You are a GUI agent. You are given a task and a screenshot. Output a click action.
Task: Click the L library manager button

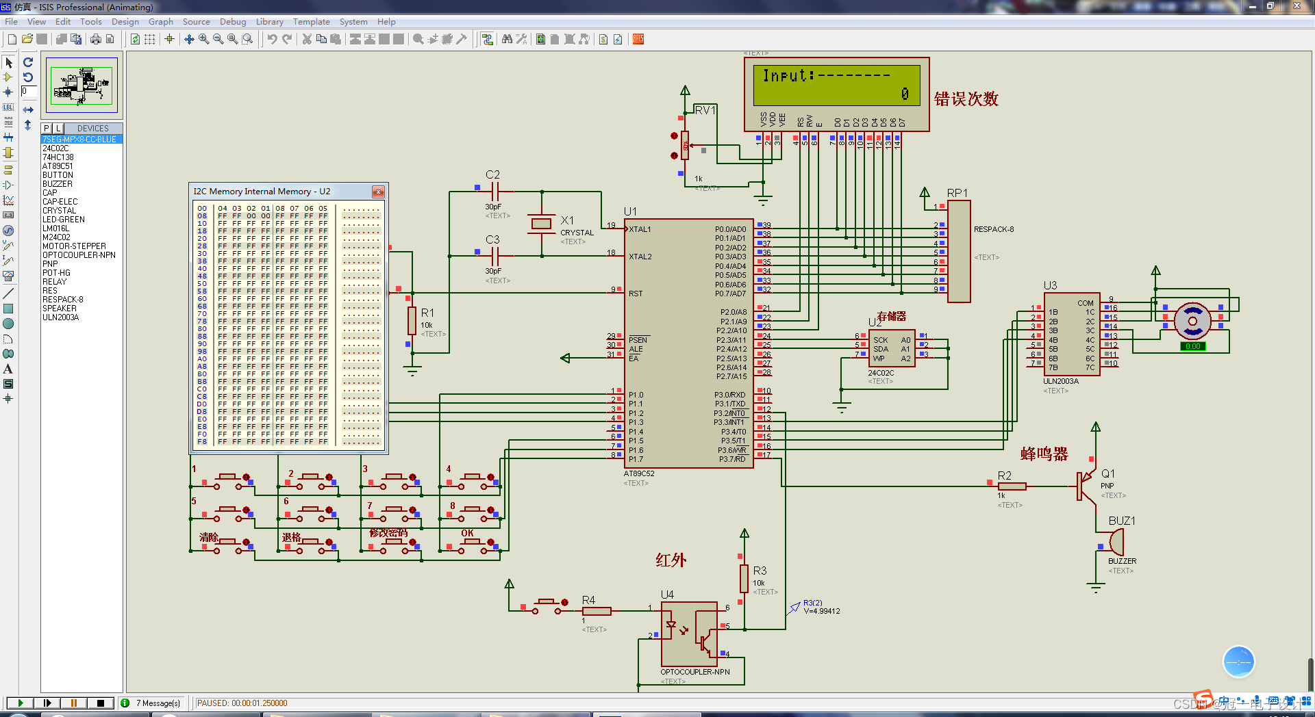(x=58, y=129)
